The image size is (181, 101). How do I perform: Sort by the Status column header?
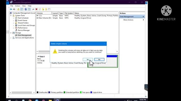pyautogui.click(x=96, y=13)
